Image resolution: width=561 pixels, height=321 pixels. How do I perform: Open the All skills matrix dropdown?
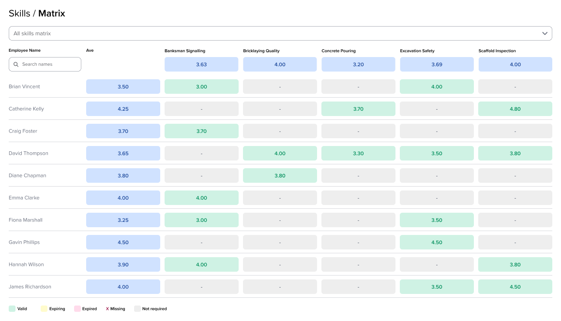click(x=280, y=33)
